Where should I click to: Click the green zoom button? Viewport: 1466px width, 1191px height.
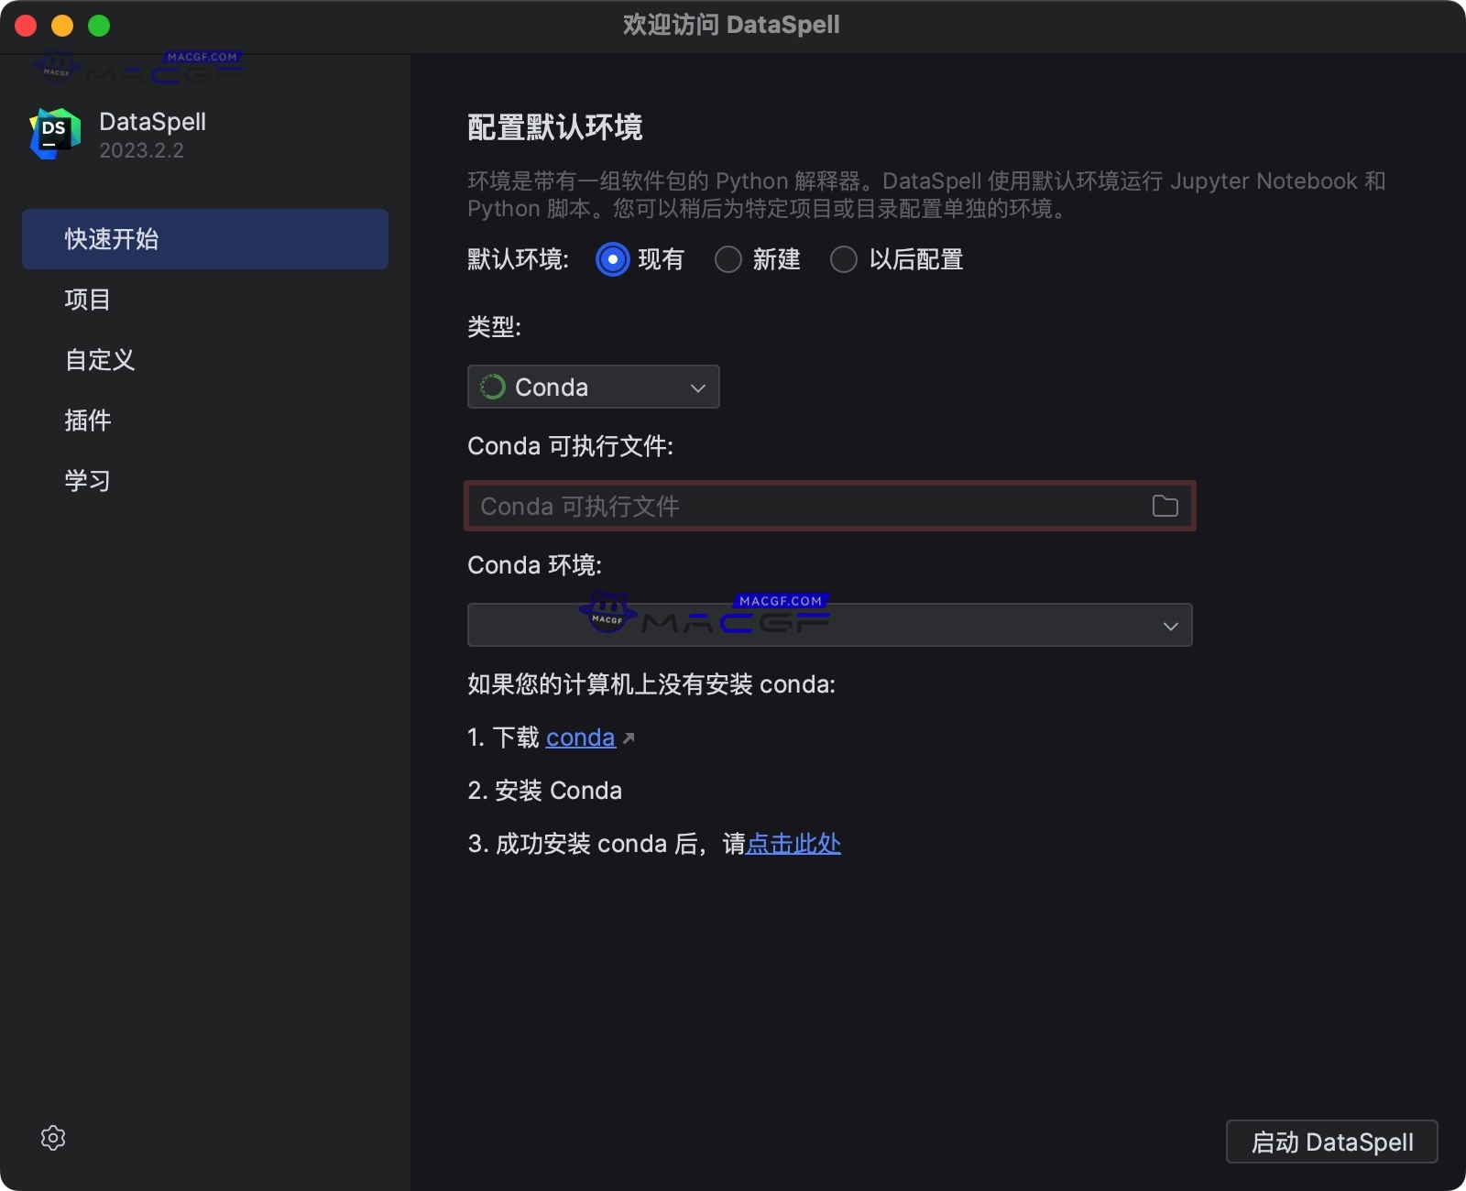tap(99, 26)
